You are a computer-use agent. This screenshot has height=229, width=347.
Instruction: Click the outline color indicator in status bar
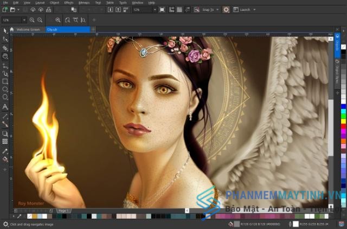pos(295,224)
